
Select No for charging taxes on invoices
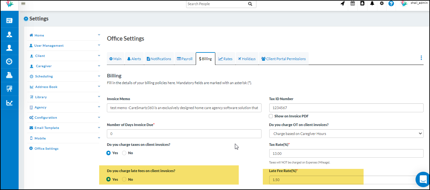coord(124,153)
